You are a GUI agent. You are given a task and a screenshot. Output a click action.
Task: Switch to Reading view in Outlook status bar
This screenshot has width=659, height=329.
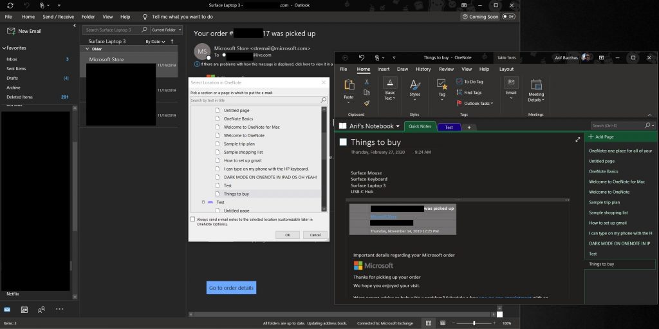(x=443, y=323)
